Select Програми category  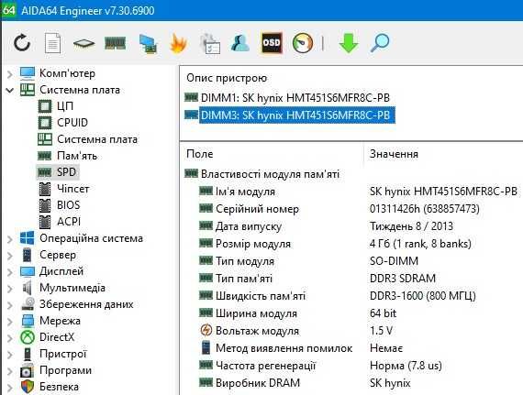(x=56, y=370)
